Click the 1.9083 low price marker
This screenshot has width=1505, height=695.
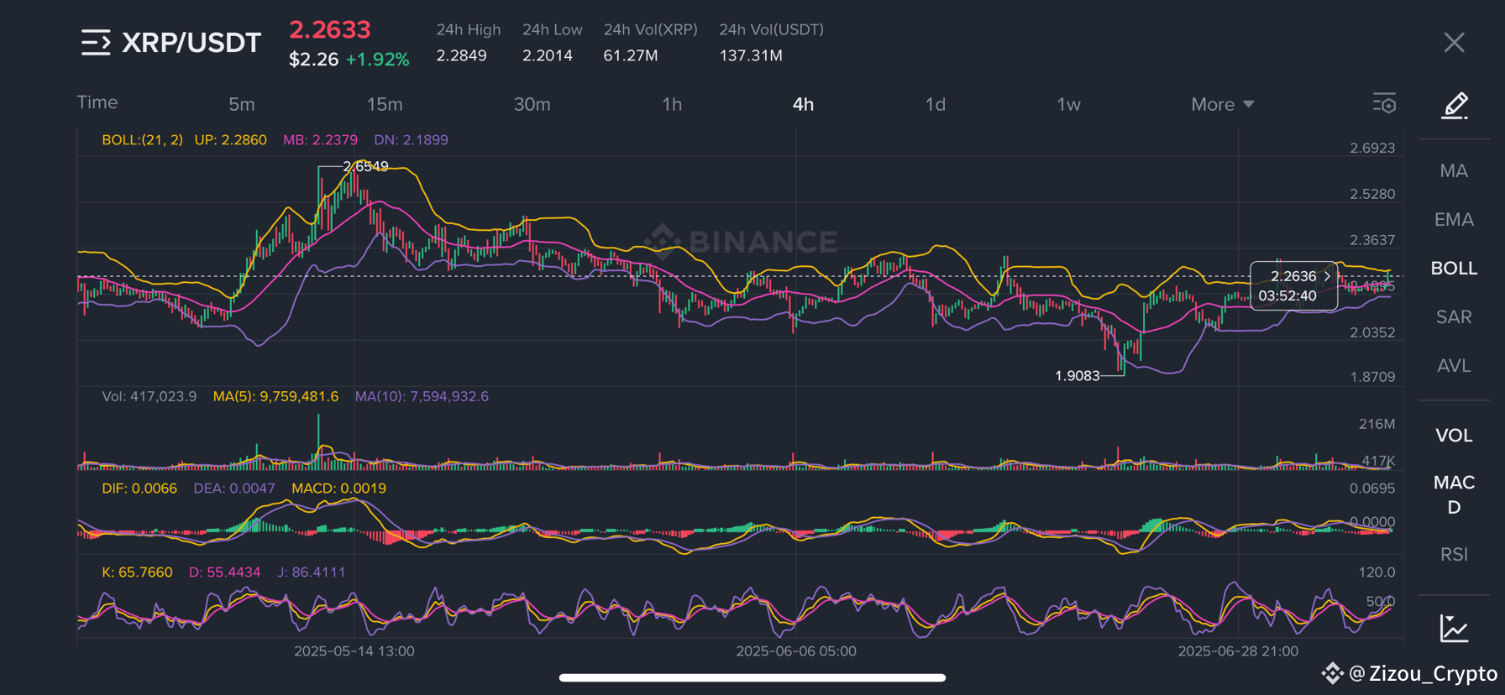[1077, 375]
